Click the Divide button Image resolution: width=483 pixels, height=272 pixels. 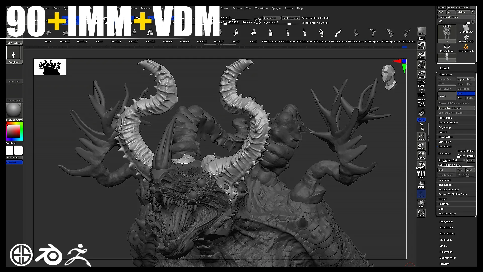(x=447, y=96)
